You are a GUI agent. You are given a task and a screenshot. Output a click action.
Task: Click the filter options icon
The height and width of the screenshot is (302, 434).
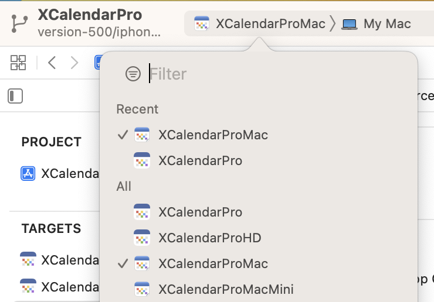[x=133, y=74]
